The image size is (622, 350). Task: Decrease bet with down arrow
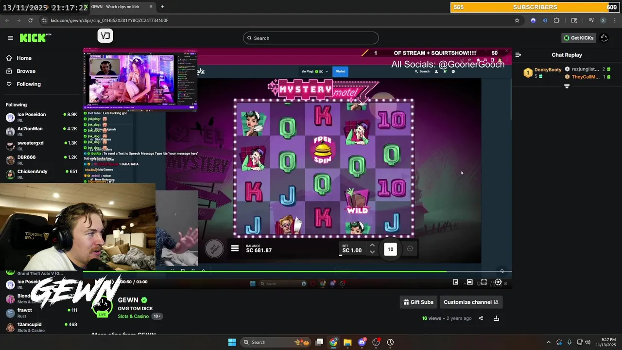coord(372,252)
